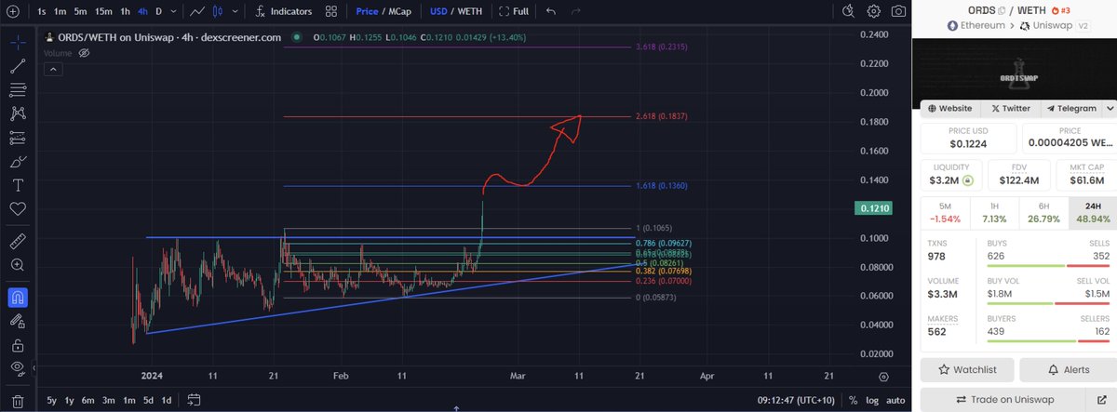1117x412 pixels.
Task: Toggle the magnet mode
Action: pyautogui.click(x=18, y=298)
